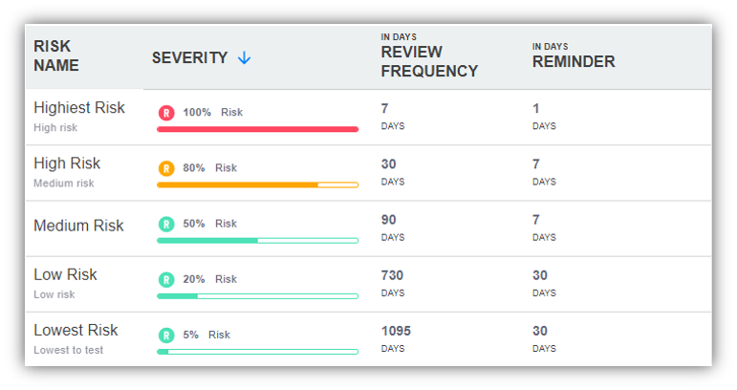The height and width of the screenshot is (390, 737).
Task: Click the 1095 days review frequency value
Action: pyautogui.click(x=396, y=331)
